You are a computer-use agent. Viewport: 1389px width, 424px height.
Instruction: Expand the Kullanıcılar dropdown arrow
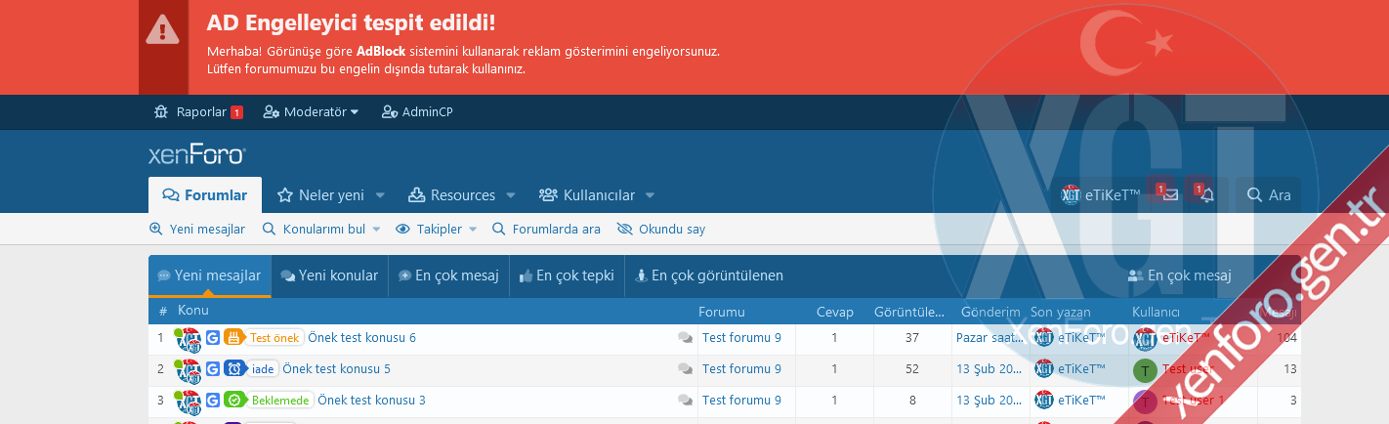(650, 195)
